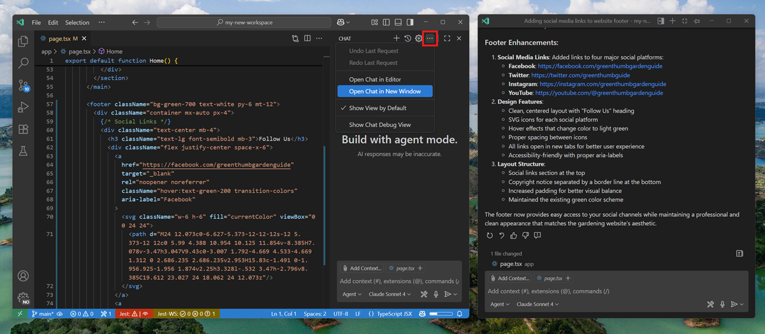Toggle Jest watch eye in status bar
The width and height of the screenshot is (765, 334).
(145, 314)
